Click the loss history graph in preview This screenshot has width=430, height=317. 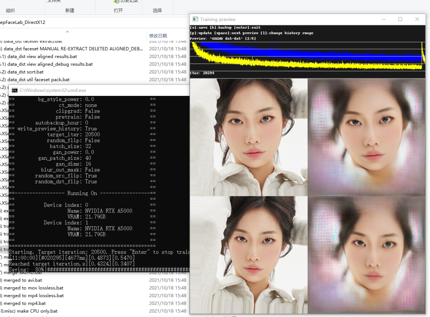(x=307, y=56)
